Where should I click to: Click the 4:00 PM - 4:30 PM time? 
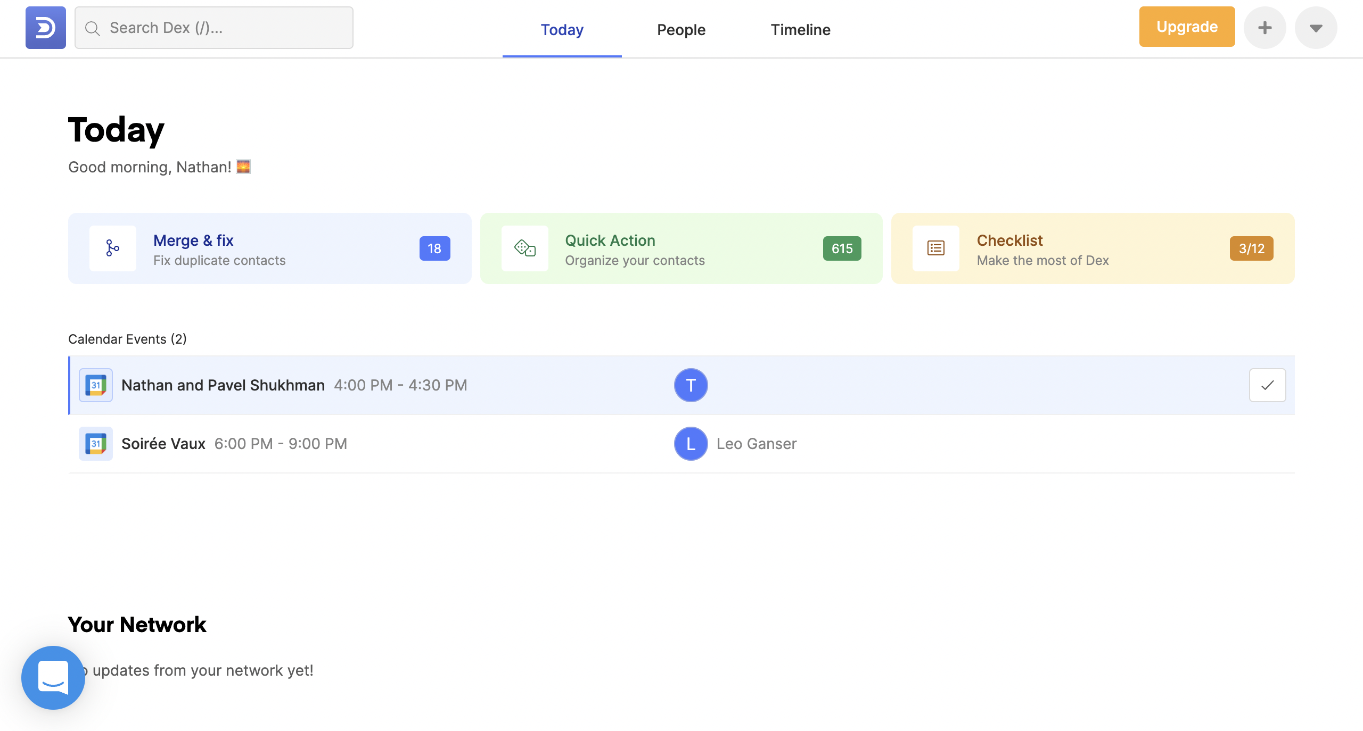[x=400, y=385]
